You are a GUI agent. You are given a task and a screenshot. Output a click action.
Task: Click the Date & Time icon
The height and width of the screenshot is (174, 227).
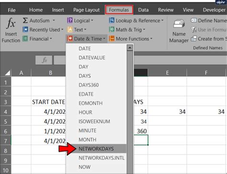click(x=70, y=39)
